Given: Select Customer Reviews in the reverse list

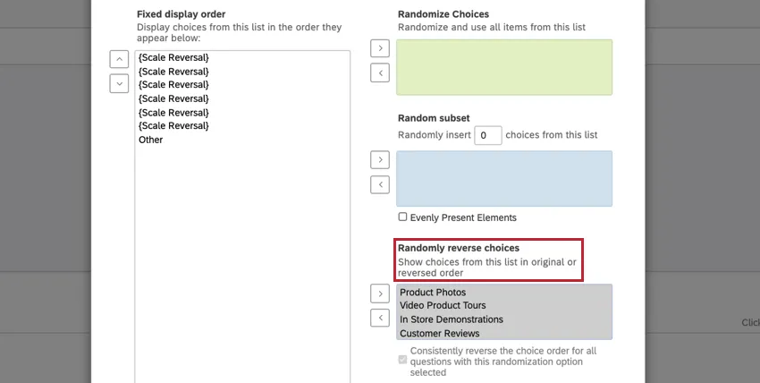Looking at the screenshot, I should pyautogui.click(x=441, y=333).
